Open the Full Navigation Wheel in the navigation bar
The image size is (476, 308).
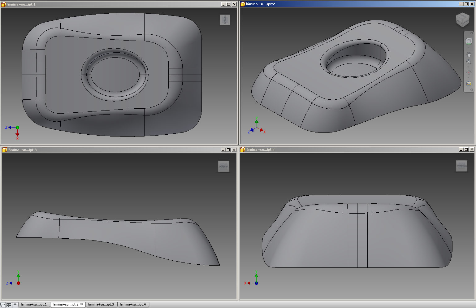tap(469, 41)
